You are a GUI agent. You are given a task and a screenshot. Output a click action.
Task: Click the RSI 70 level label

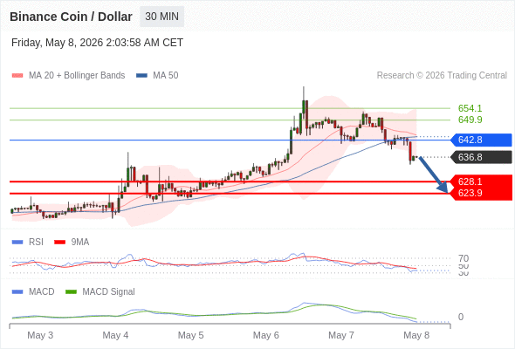pos(463,258)
